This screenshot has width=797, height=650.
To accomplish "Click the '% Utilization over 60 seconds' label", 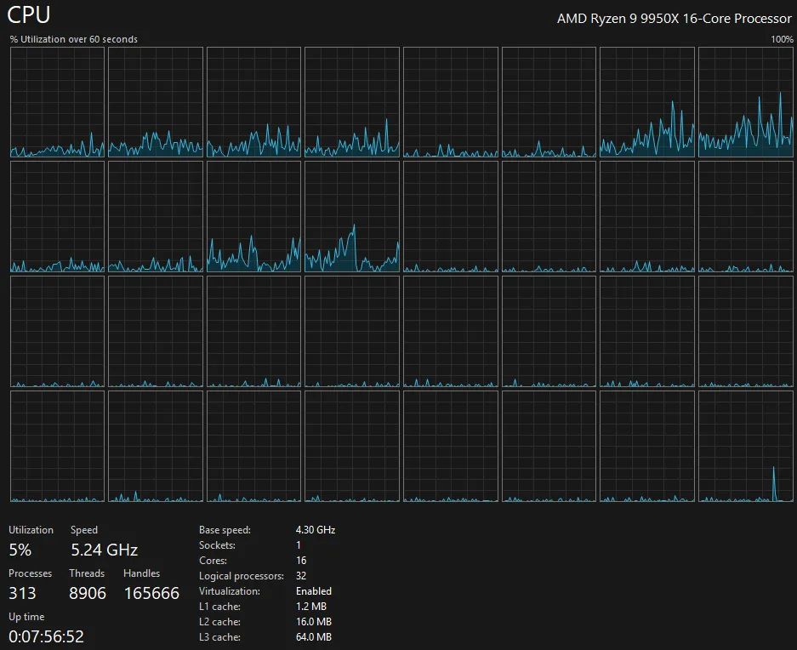I will (74, 39).
